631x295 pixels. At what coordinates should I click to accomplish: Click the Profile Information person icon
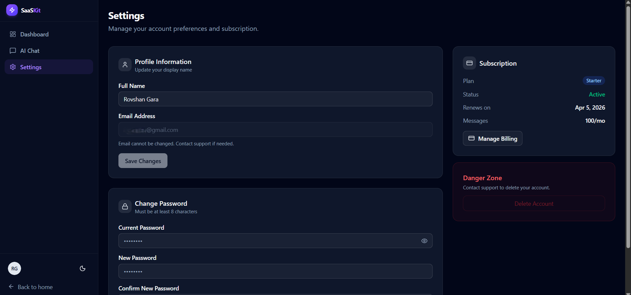[x=125, y=65]
